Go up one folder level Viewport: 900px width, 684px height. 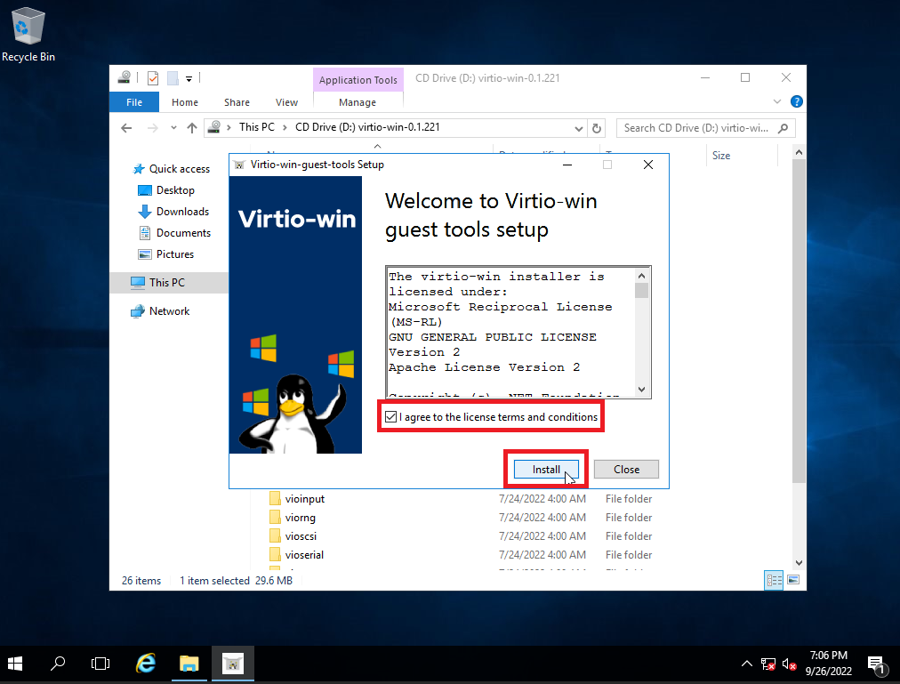tap(192, 128)
